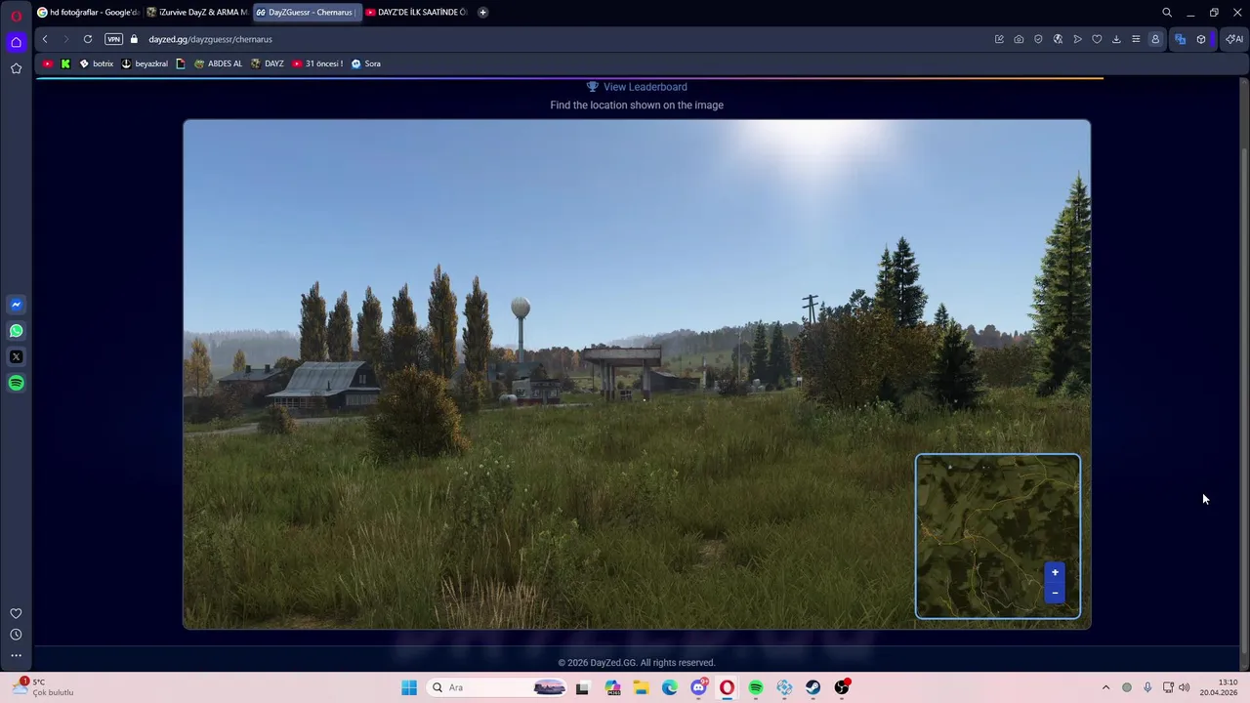The image size is (1250, 703).
Task: Open the sidebar bookmarks star
Action: point(16,68)
